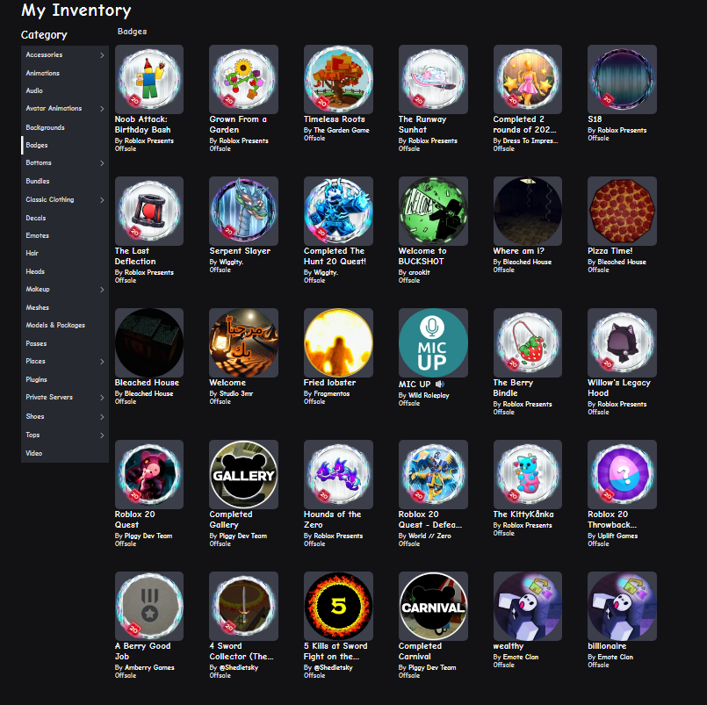Visit The Garden Game creator link
Screen dimensions: 707x705
[x=342, y=130]
